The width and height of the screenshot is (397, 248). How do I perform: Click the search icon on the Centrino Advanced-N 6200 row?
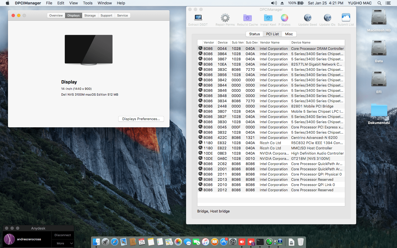(200, 137)
